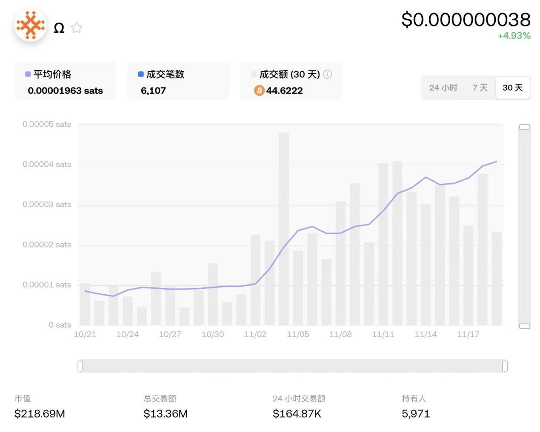Image resolution: width=540 pixels, height=432 pixels.
Task: Click the $0.000000038 price at top right
Action: [x=466, y=20]
